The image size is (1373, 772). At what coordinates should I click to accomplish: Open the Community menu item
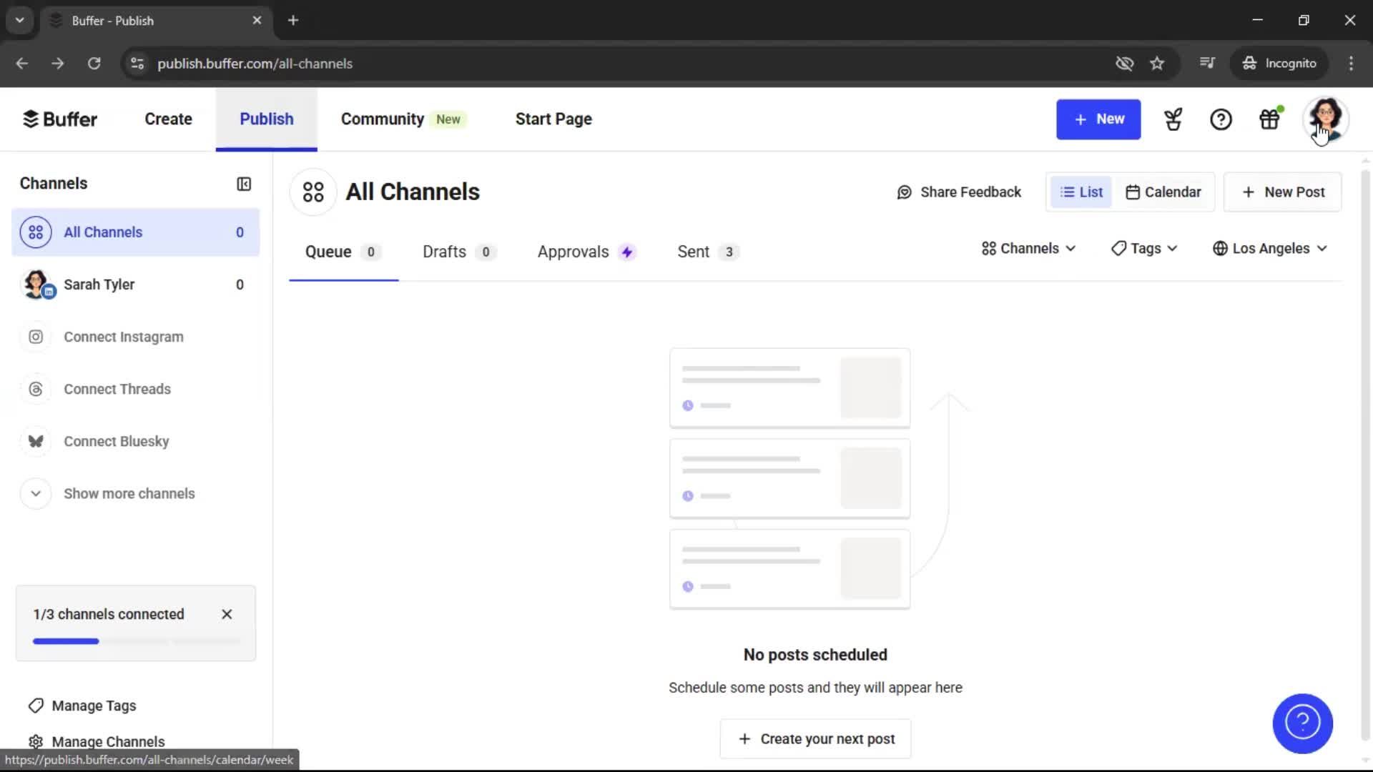(x=381, y=119)
